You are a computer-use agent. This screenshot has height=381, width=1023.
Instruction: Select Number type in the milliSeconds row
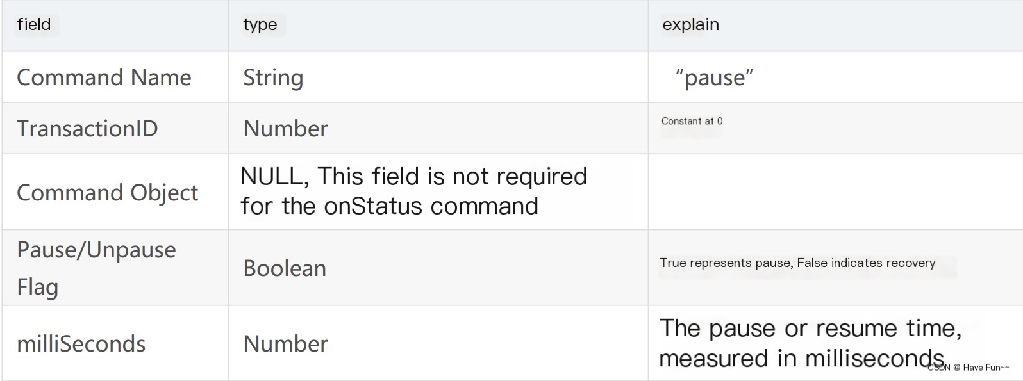pos(285,344)
